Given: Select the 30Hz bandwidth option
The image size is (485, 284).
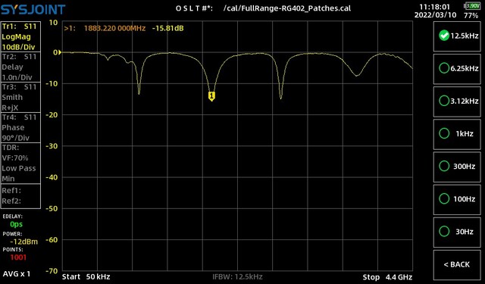Looking at the screenshot, I should [457, 232].
